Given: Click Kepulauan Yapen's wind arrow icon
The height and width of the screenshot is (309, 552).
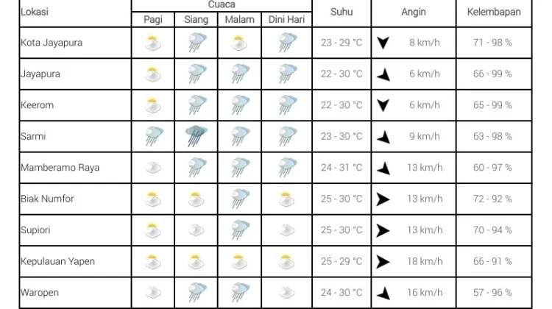Looking at the screenshot, I should point(383,261).
